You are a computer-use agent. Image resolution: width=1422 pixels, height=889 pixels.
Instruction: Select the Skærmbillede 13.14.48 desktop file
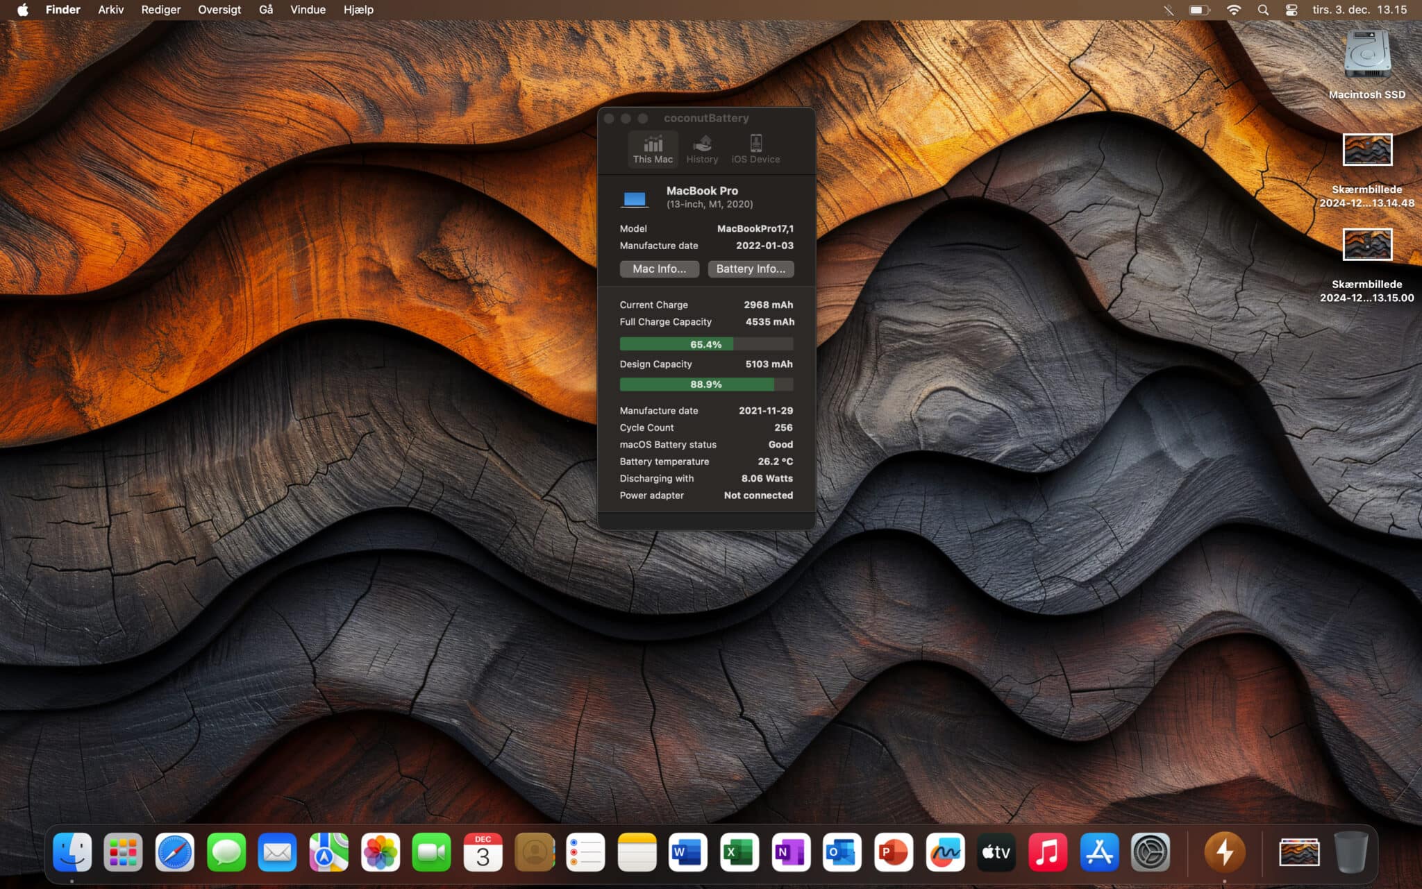(x=1366, y=151)
